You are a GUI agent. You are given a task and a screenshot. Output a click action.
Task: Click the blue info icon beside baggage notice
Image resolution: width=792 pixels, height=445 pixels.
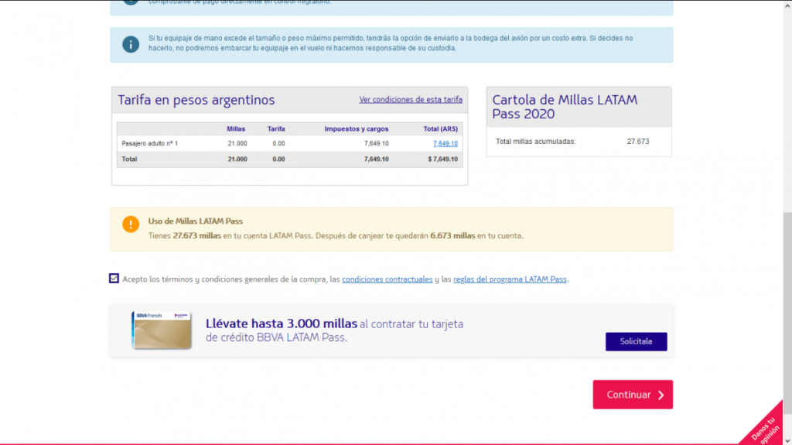130,45
